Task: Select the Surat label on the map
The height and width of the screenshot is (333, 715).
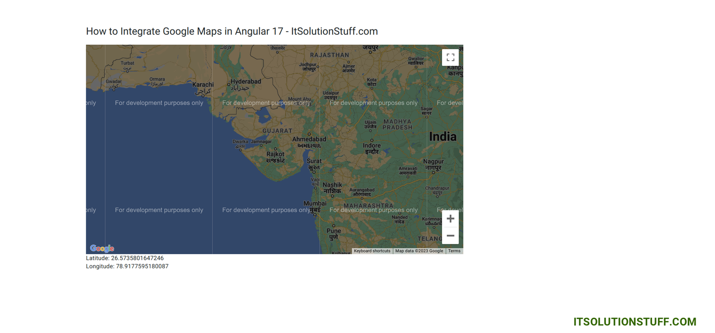Action: tap(314, 161)
